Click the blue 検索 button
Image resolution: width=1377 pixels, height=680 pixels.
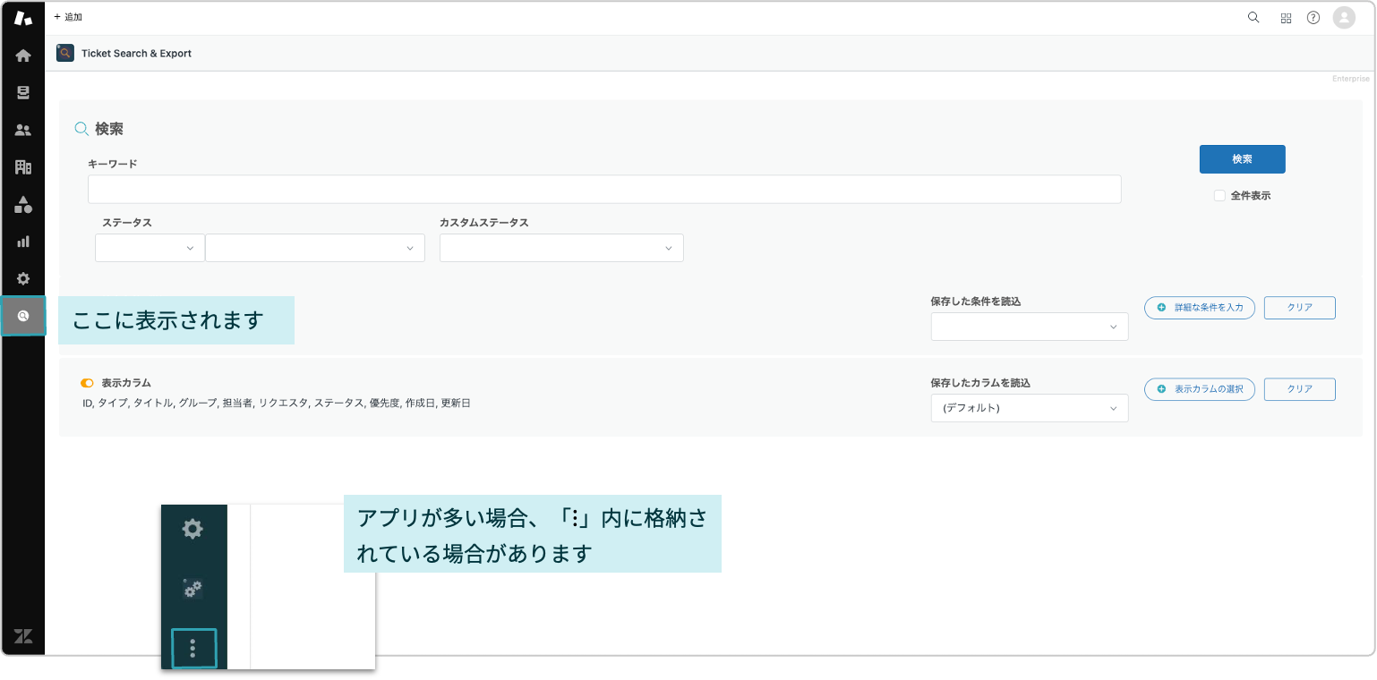1242,159
